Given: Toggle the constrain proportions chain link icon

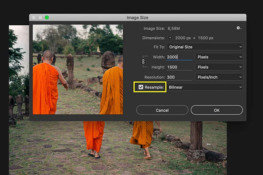Looking at the screenshot, I should pyautogui.click(x=143, y=62).
